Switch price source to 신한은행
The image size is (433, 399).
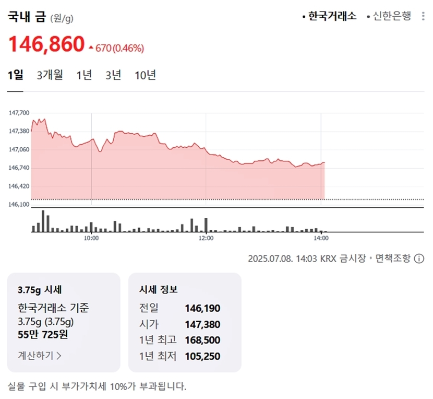(x=389, y=16)
